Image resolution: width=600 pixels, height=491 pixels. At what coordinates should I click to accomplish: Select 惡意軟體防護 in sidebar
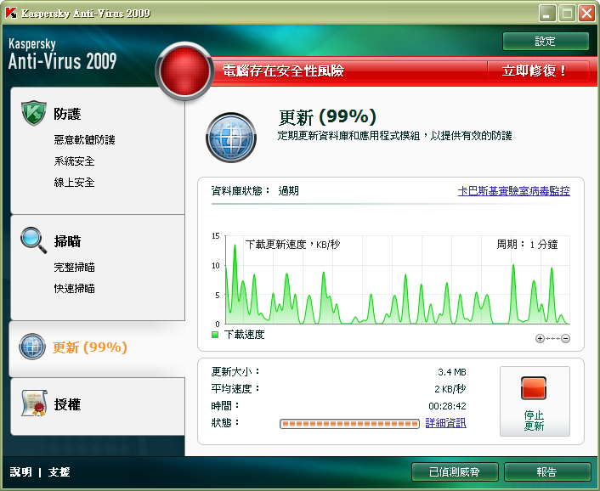click(85, 140)
